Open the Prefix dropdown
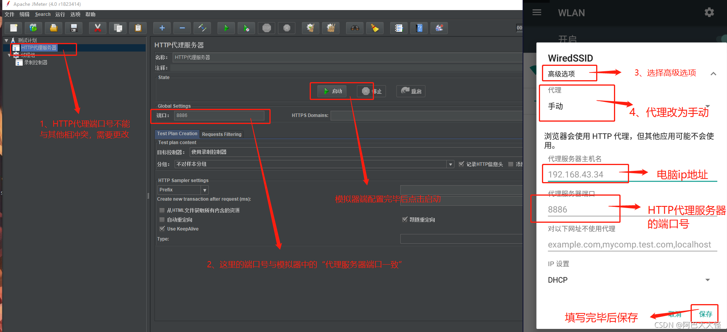The image size is (727, 332). coord(183,190)
